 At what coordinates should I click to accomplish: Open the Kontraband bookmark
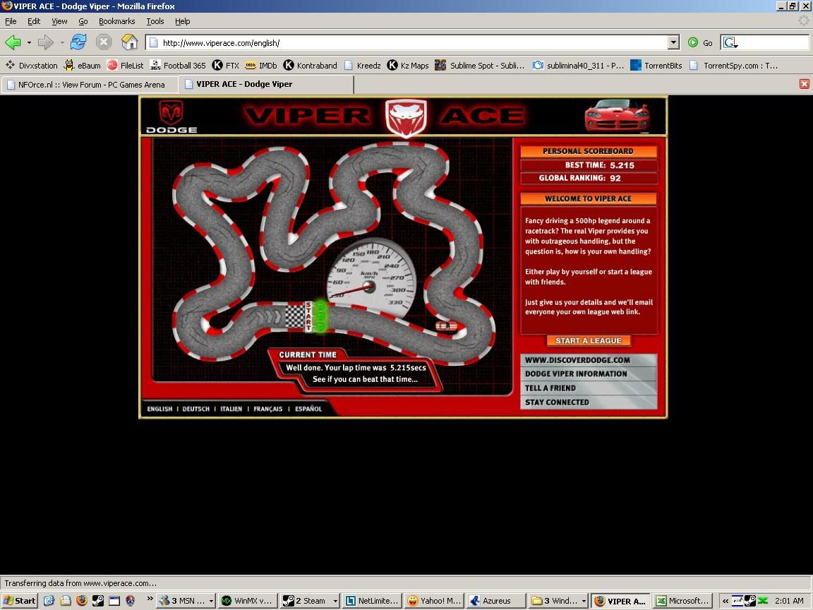(x=310, y=66)
